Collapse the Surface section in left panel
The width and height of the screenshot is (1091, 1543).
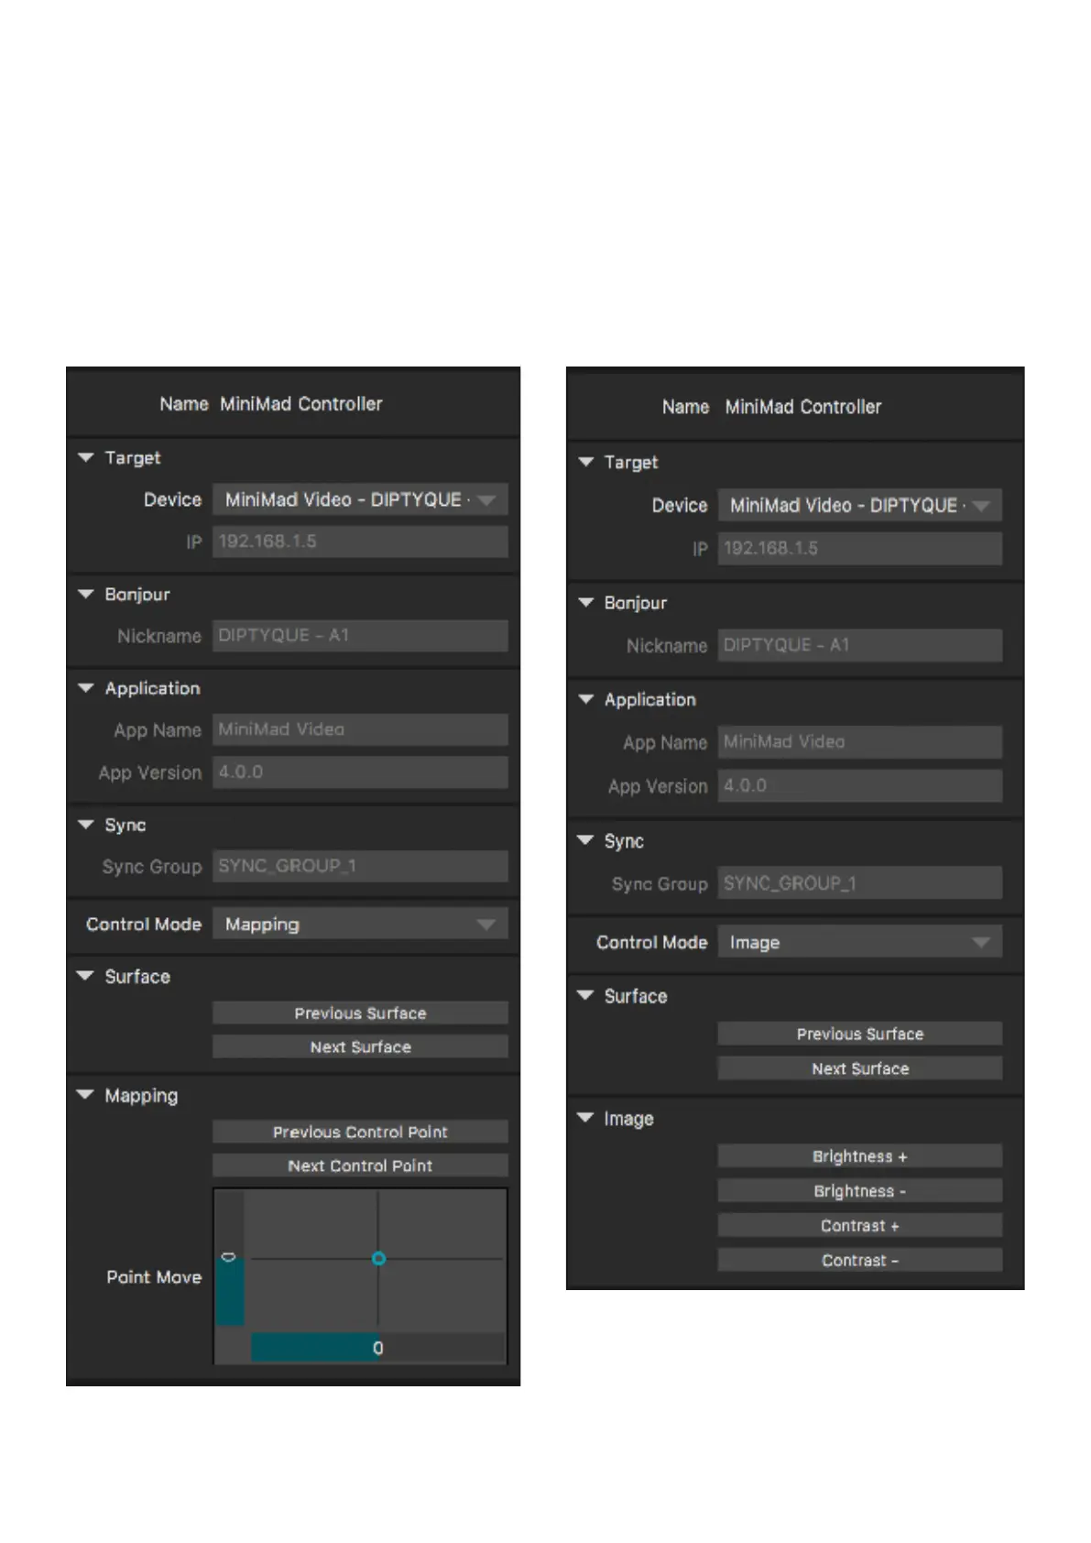[86, 976]
